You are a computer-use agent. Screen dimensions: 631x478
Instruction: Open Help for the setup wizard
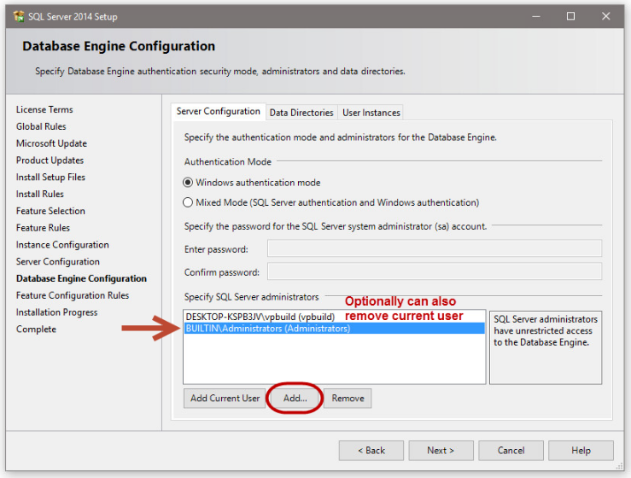581,451
